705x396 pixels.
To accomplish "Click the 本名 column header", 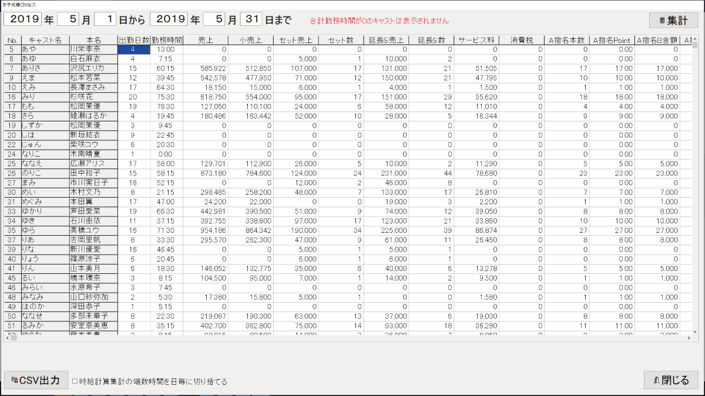I will 93,40.
